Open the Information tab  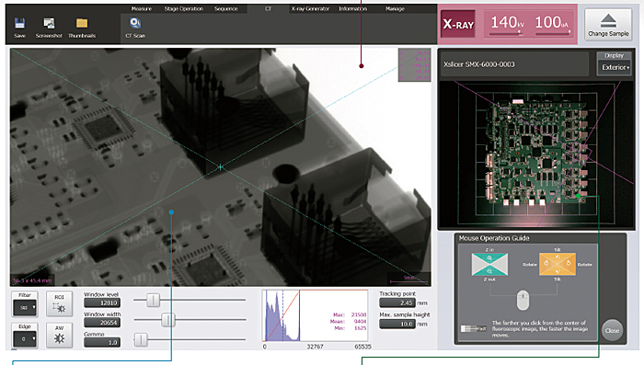coord(352,8)
